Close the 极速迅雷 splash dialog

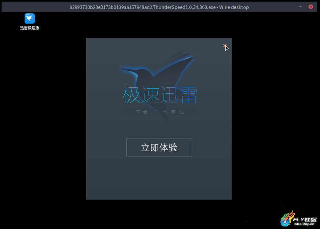[225, 45]
